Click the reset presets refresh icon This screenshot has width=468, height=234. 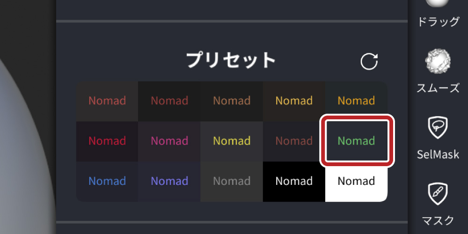(x=369, y=61)
